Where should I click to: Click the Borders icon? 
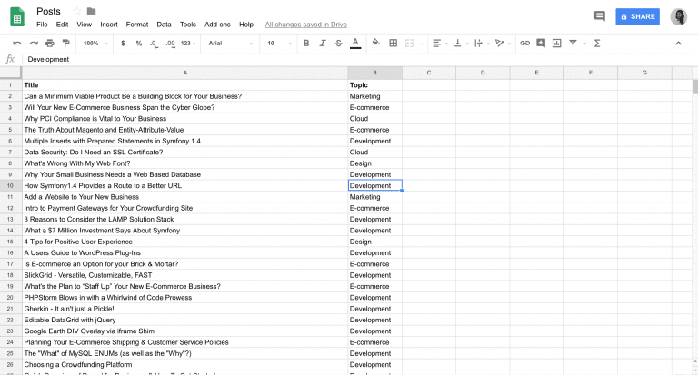(x=392, y=43)
